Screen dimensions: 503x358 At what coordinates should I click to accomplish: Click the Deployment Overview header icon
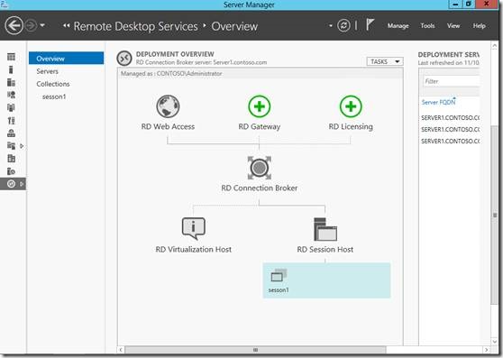coord(124,59)
